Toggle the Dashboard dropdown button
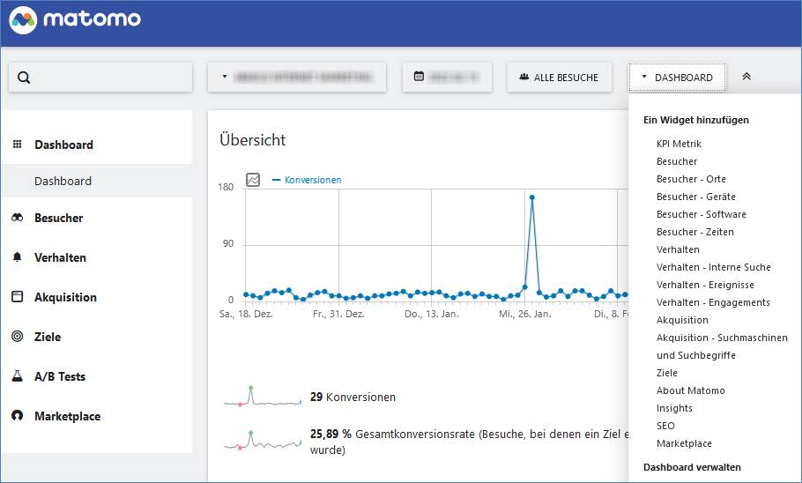 (x=677, y=78)
